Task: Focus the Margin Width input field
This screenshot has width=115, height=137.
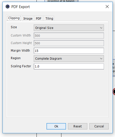Action: (x=69, y=51)
